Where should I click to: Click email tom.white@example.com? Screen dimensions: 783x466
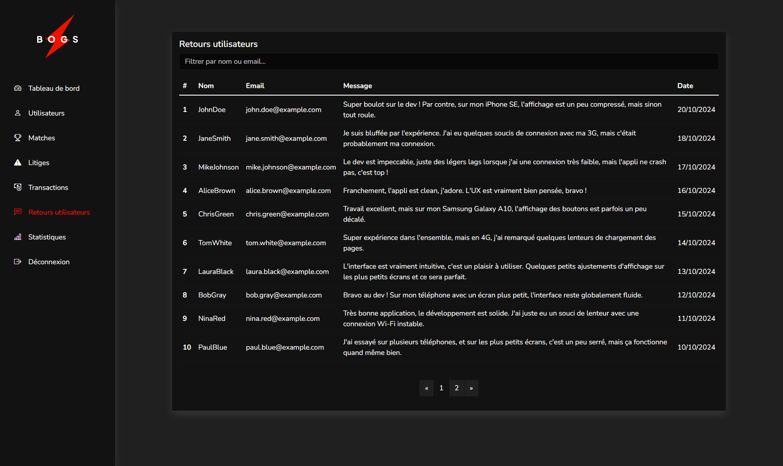[x=286, y=243]
